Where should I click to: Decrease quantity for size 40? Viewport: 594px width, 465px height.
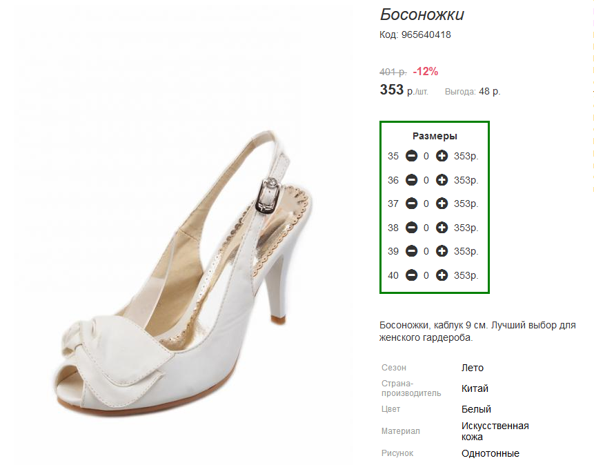[x=411, y=275]
